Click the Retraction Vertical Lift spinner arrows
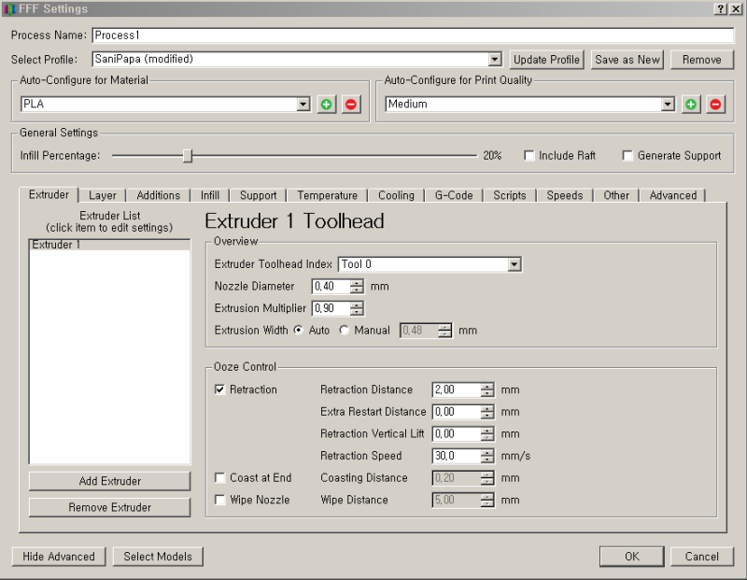Screen dimensions: 747x580 [x=486, y=433]
